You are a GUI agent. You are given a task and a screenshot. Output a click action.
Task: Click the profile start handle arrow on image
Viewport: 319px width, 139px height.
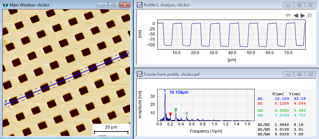(6, 101)
